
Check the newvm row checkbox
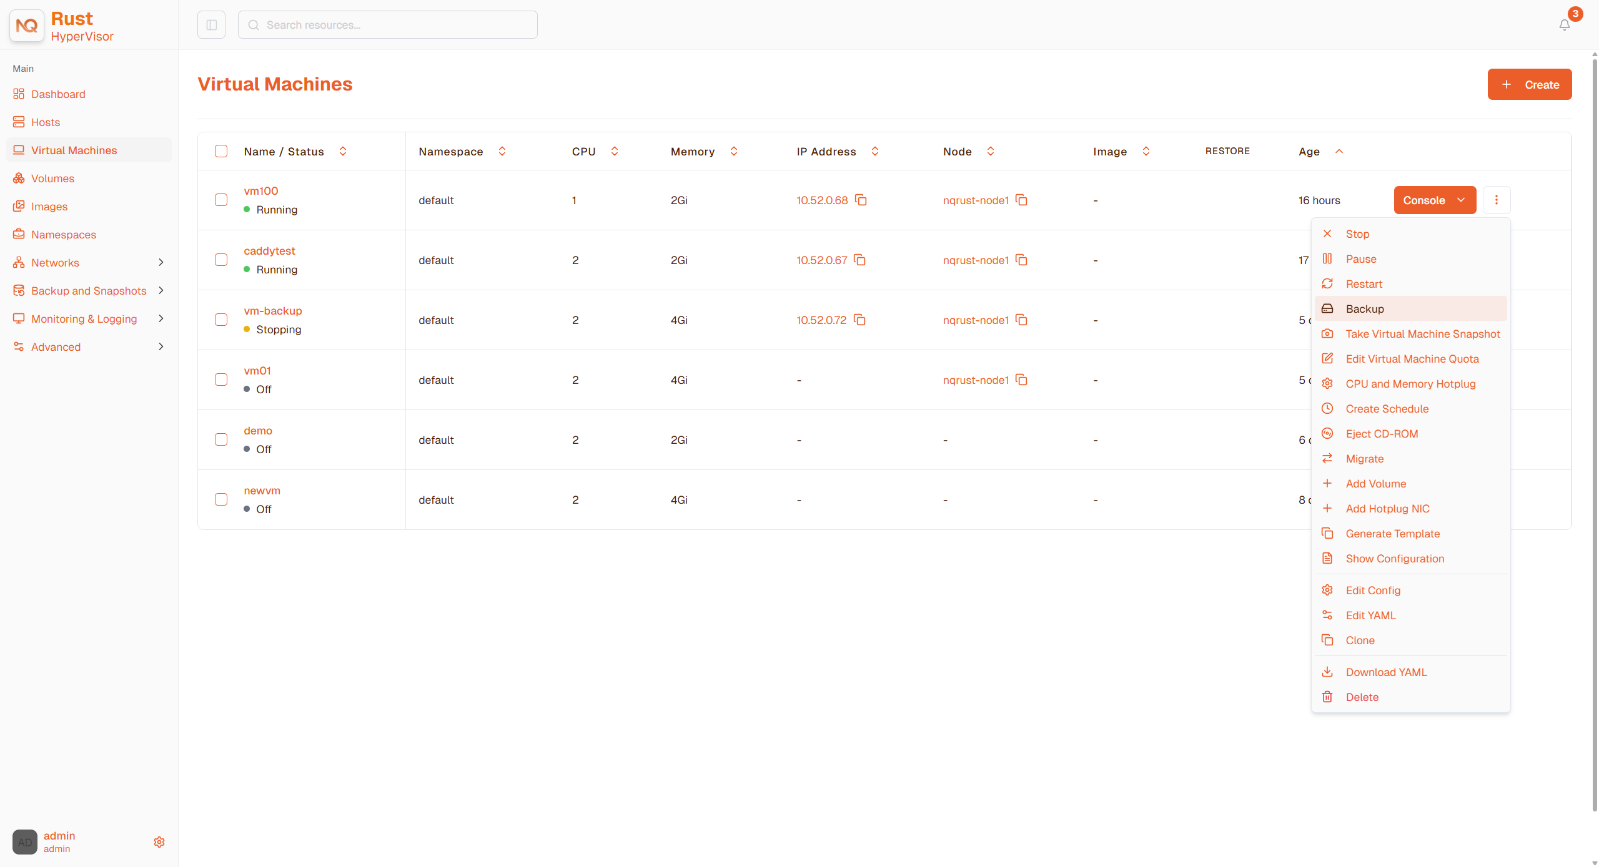click(221, 499)
